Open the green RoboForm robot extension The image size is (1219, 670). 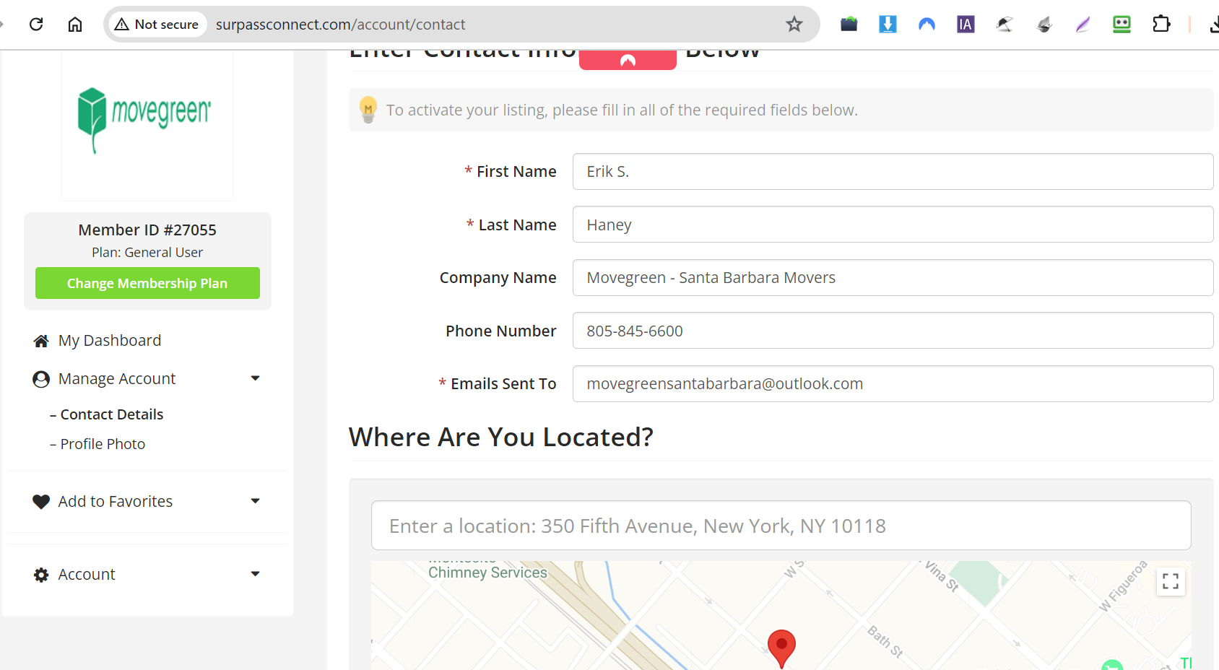1122,25
